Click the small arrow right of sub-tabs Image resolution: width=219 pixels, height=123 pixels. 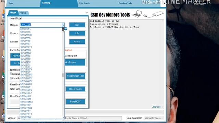87,13
